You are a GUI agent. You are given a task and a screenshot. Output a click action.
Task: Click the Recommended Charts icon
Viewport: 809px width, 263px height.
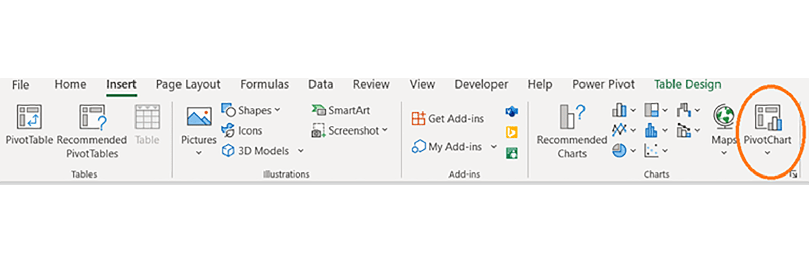(x=572, y=117)
